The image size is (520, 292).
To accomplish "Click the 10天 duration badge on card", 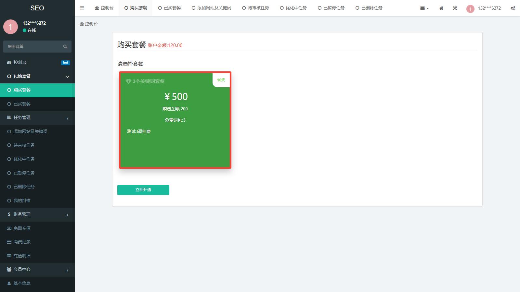I will (x=221, y=80).
